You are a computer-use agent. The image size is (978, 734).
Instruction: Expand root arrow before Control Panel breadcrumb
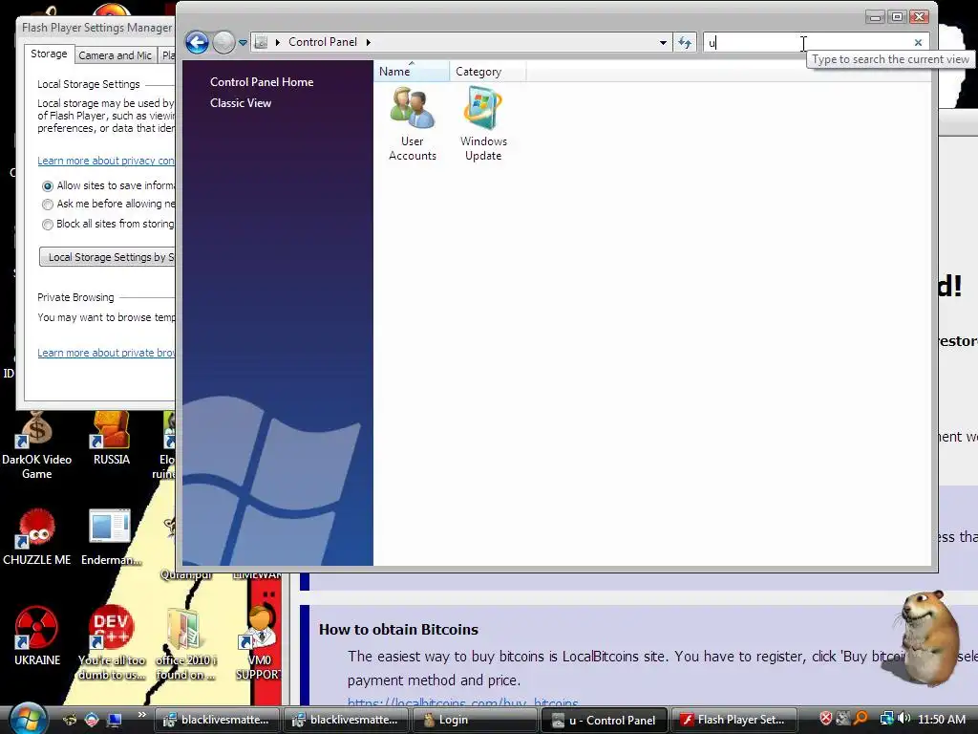click(278, 42)
